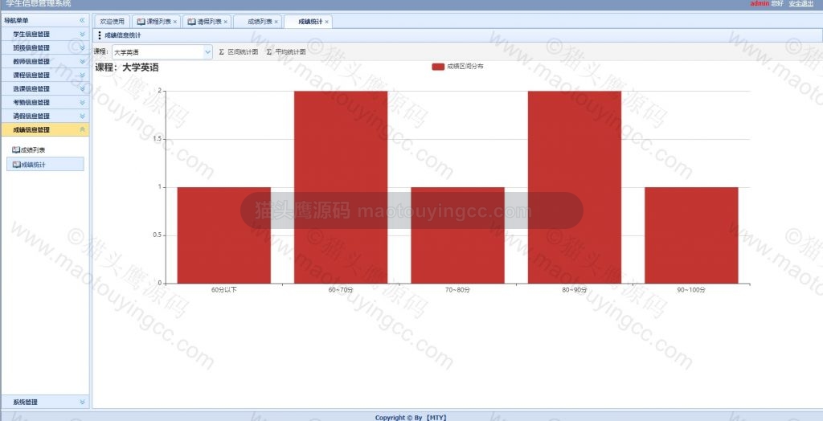Click the 90~100分 bar in chart
This screenshot has height=421, width=823.
(691, 235)
